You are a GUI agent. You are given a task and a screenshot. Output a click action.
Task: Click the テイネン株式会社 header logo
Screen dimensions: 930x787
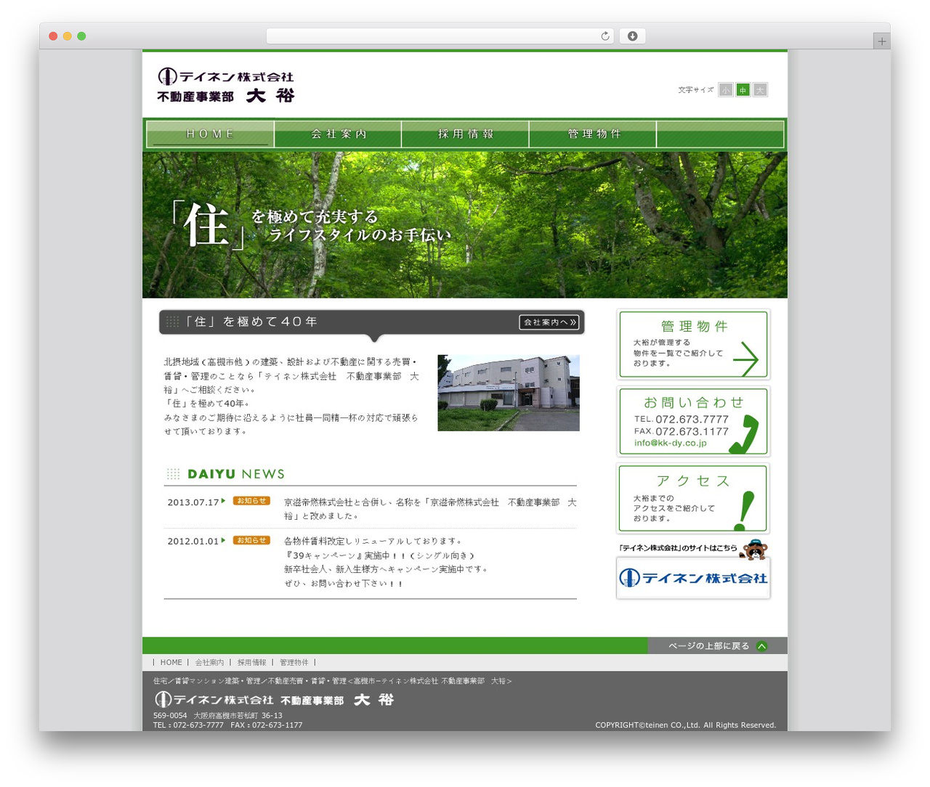tap(226, 86)
